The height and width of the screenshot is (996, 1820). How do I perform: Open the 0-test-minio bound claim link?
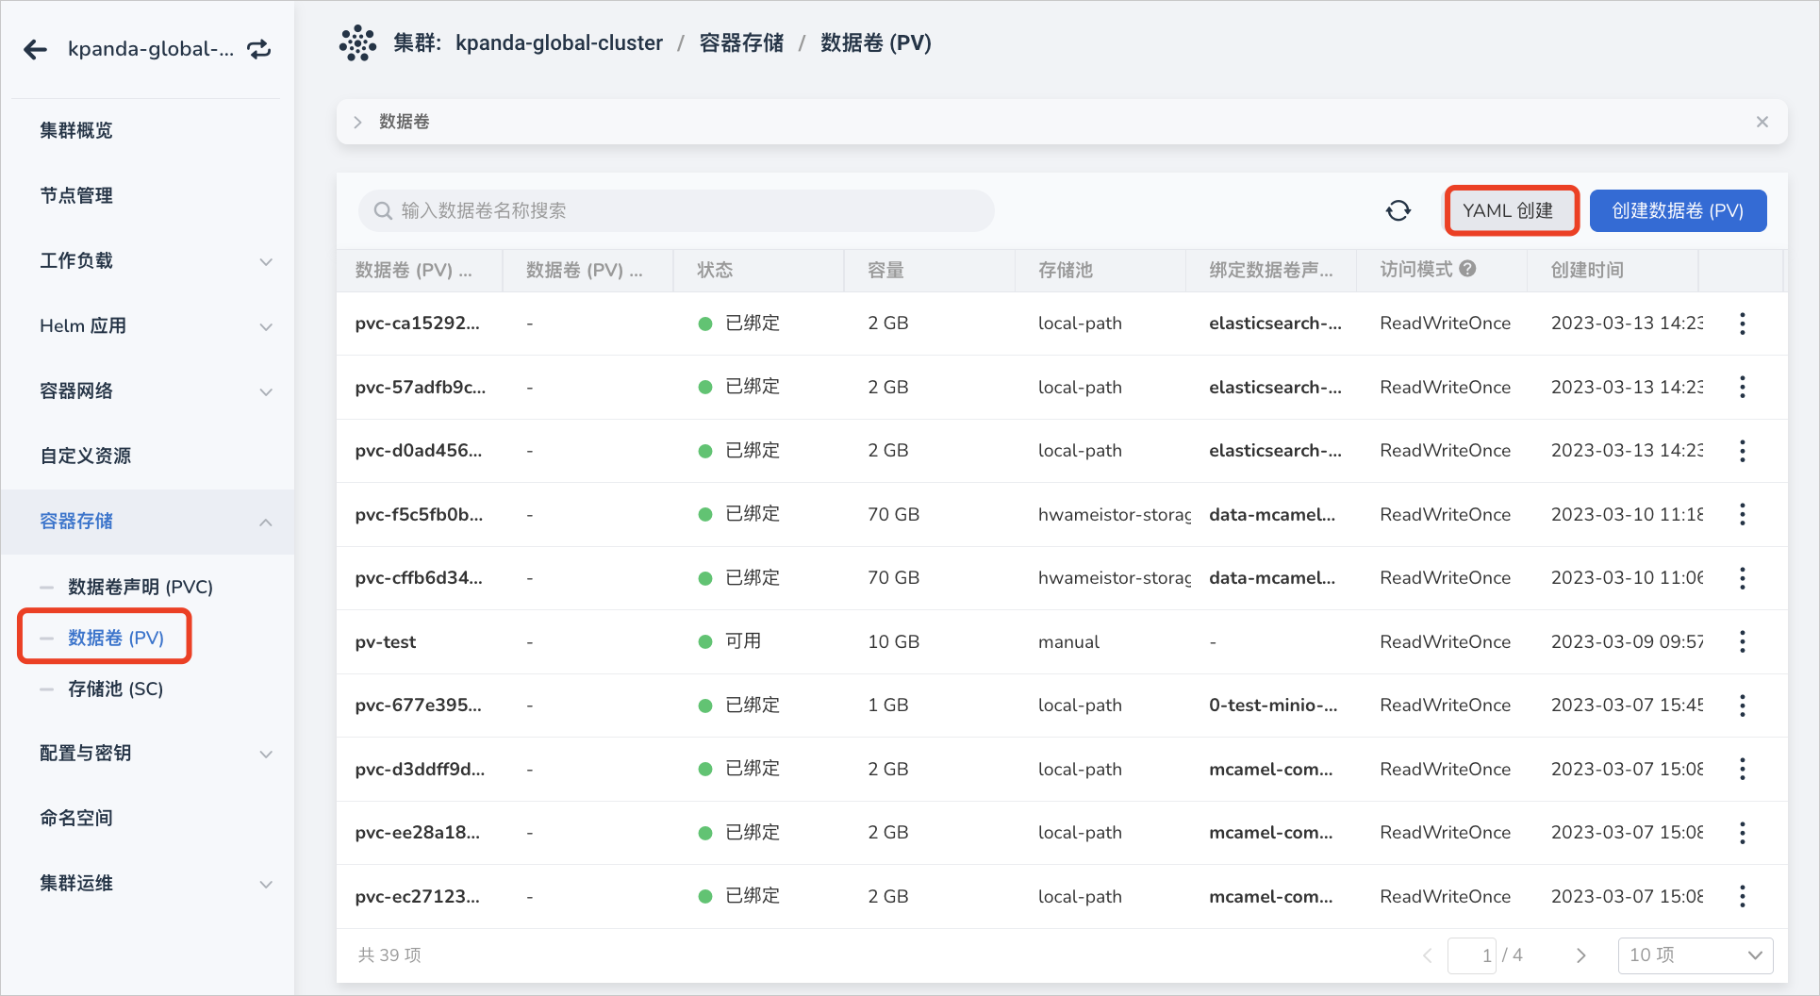[x=1273, y=705]
